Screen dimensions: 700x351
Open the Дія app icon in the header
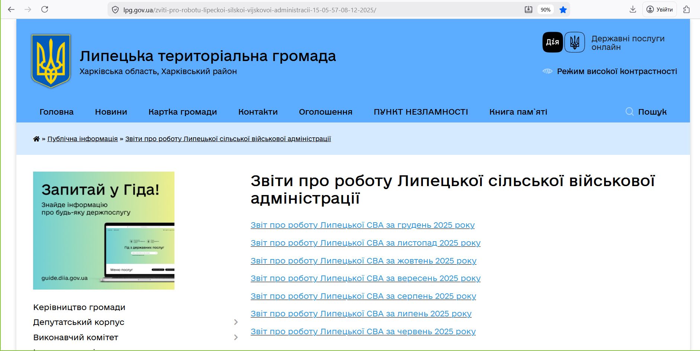point(552,42)
